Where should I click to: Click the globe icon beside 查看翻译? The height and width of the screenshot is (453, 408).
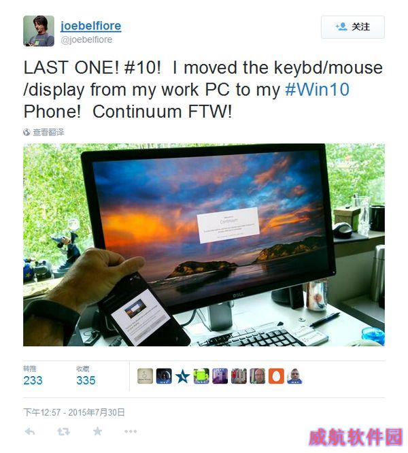[27, 133]
